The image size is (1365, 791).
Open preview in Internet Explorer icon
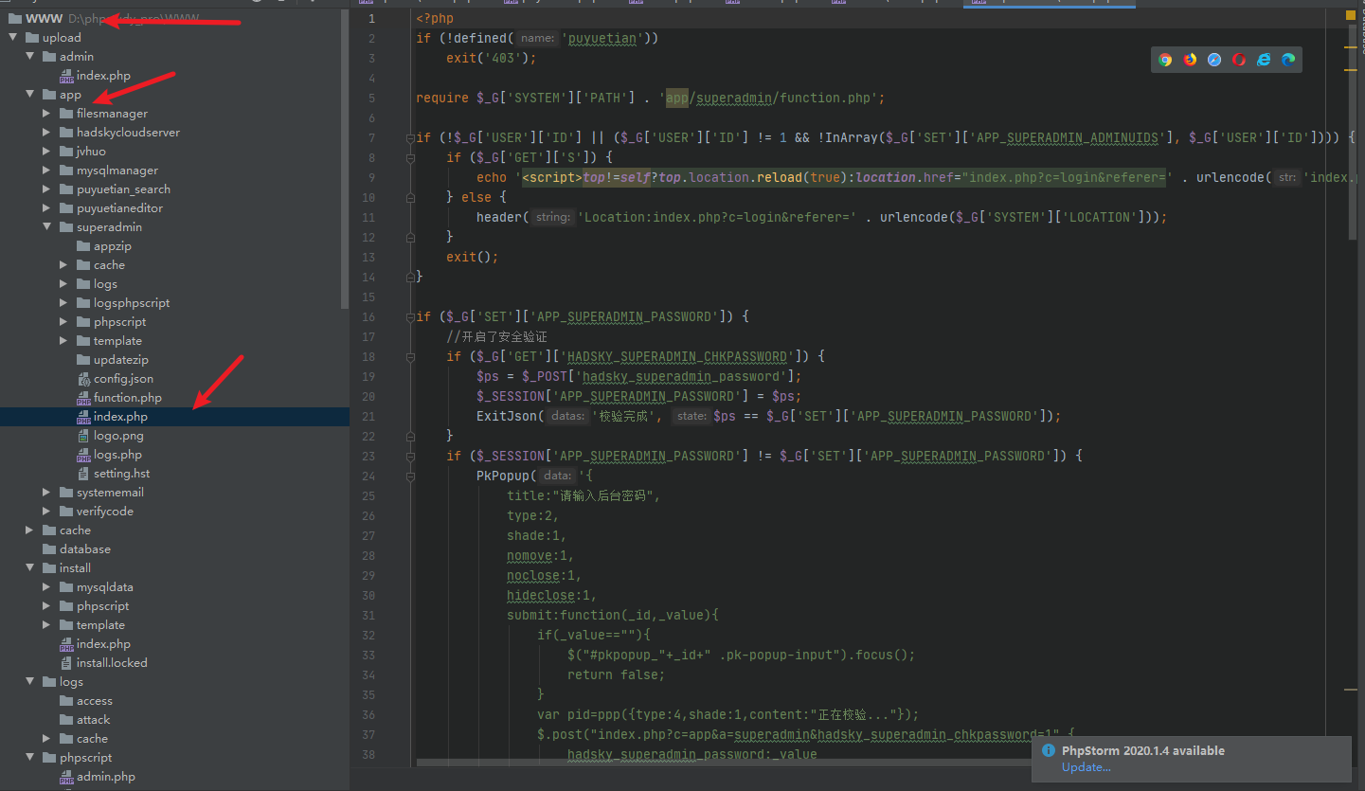pos(1264,60)
